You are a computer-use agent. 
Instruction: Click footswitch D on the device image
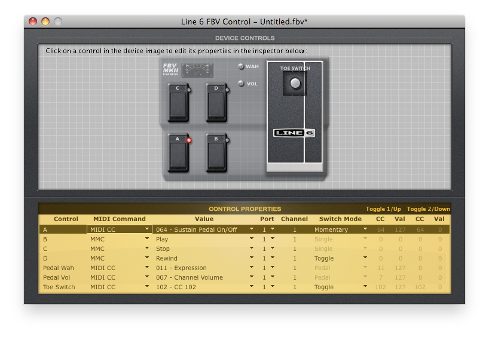click(216, 102)
